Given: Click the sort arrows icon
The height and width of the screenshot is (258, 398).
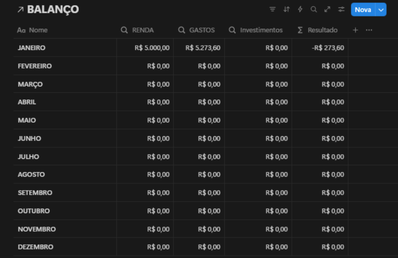Looking at the screenshot, I should (286, 9).
